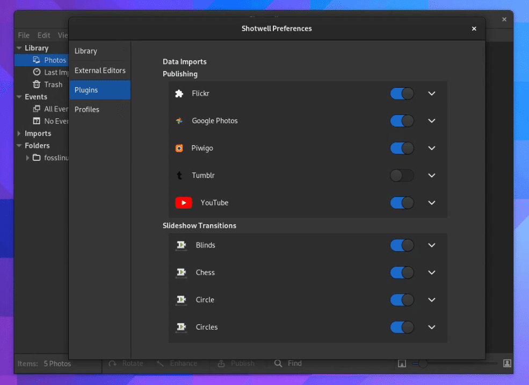This screenshot has width=529, height=385.
Task: Expand Google Photos details chevron
Action: coord(431,121)
